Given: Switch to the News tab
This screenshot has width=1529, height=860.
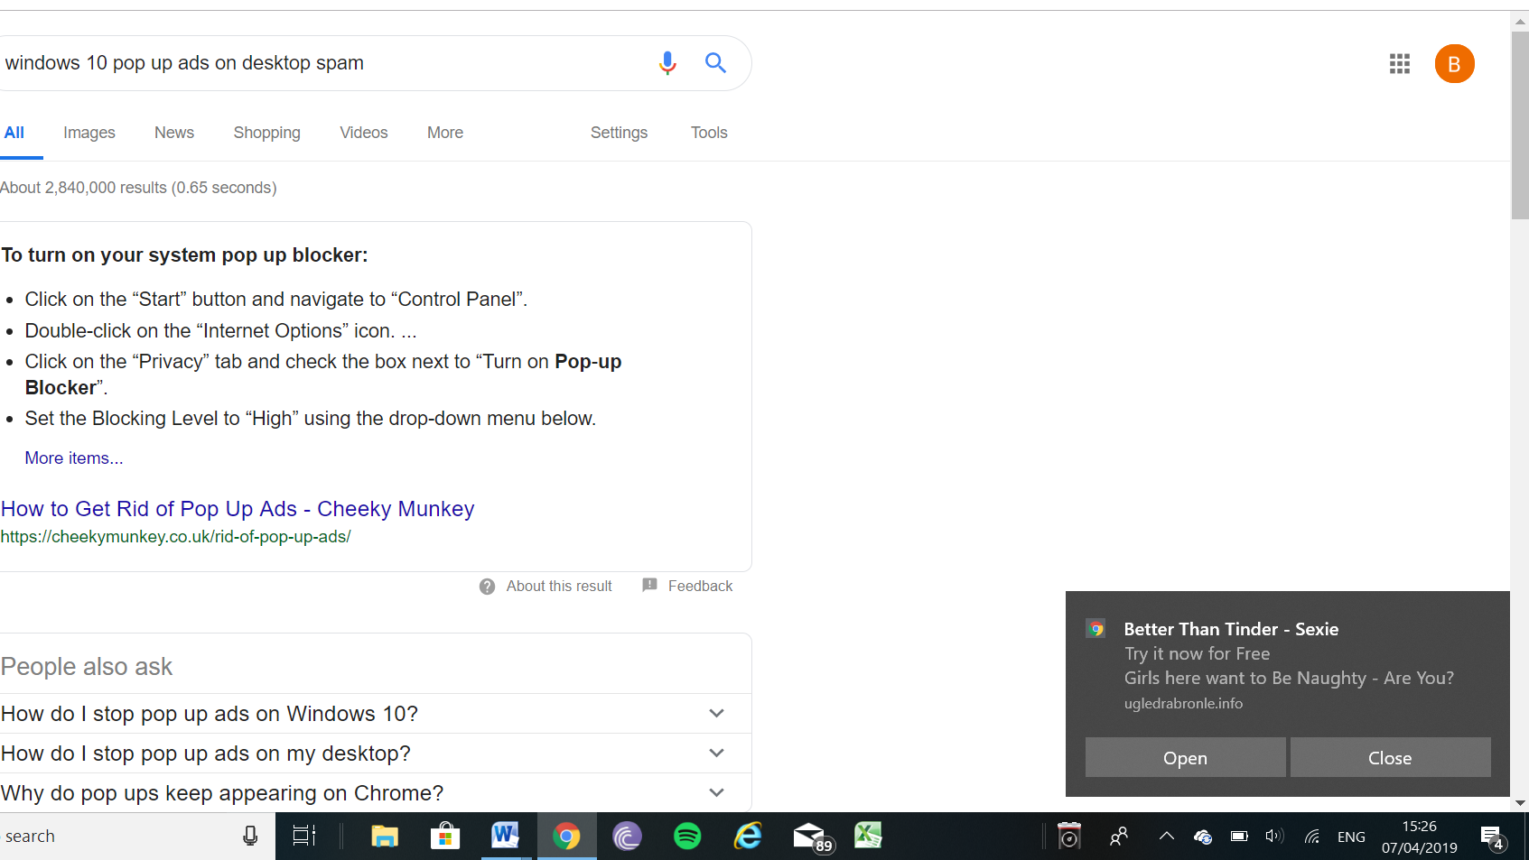Looking at the screenshot, I should point(174,133).
